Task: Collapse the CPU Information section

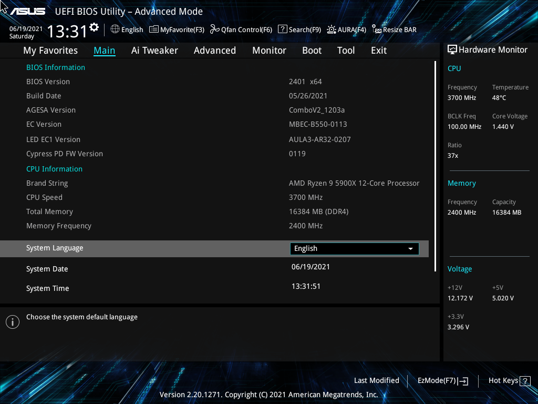Action: (x=54, y=168)
